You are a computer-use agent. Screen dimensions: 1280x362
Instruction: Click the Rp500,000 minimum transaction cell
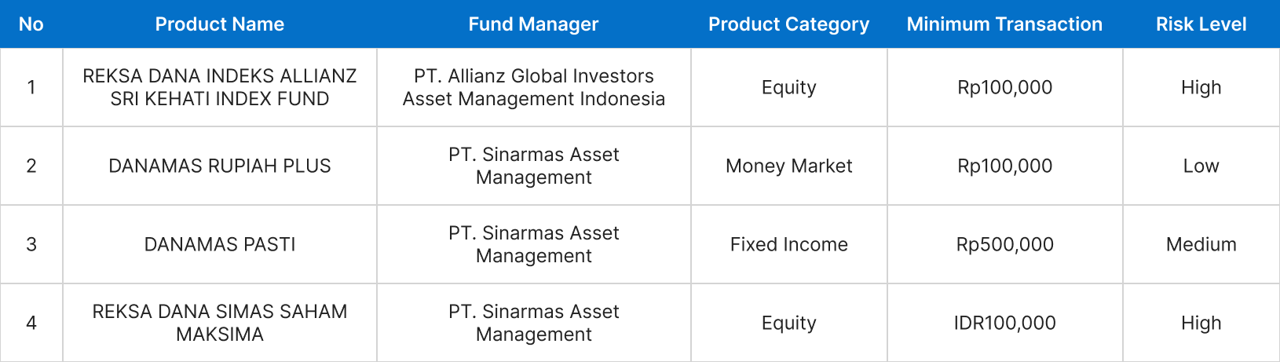(1004, 244)
